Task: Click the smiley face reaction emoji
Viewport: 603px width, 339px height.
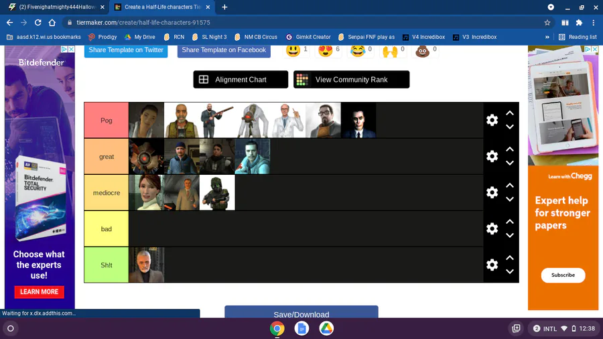Action: 293,50
